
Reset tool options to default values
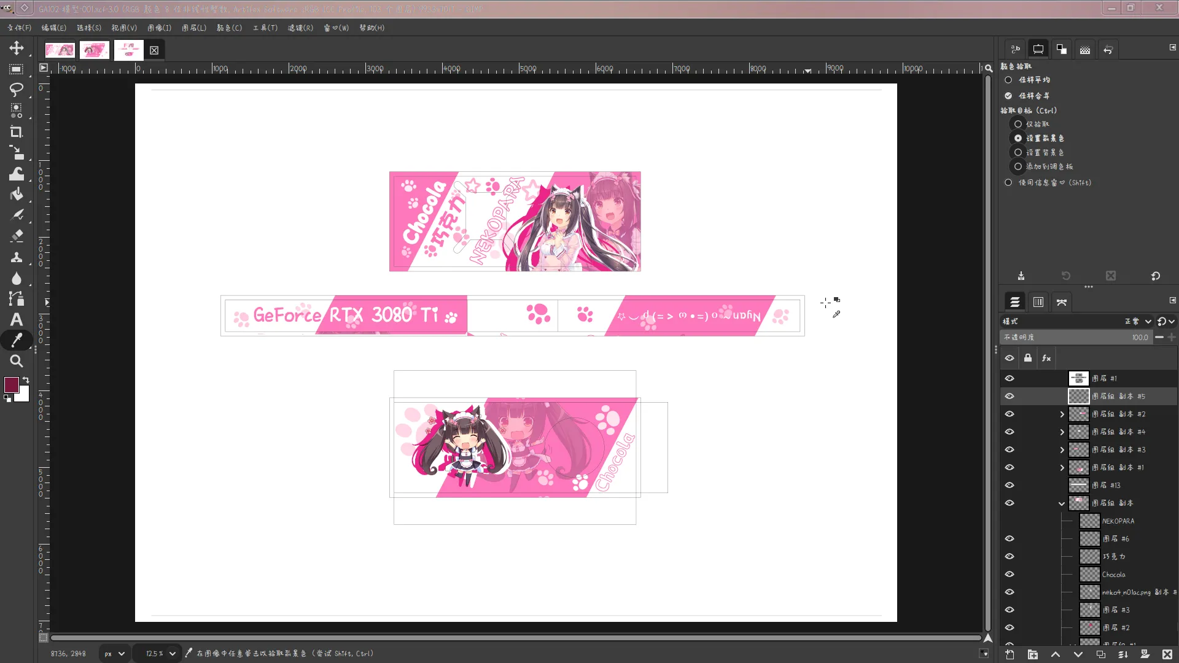pyautogui.click(x=1156, y=276)
